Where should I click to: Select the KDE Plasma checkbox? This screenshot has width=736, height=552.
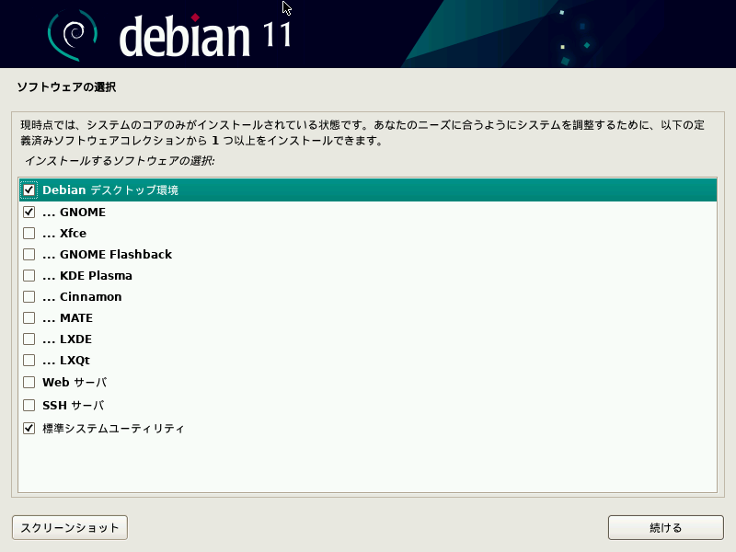(x=29, y=275)
